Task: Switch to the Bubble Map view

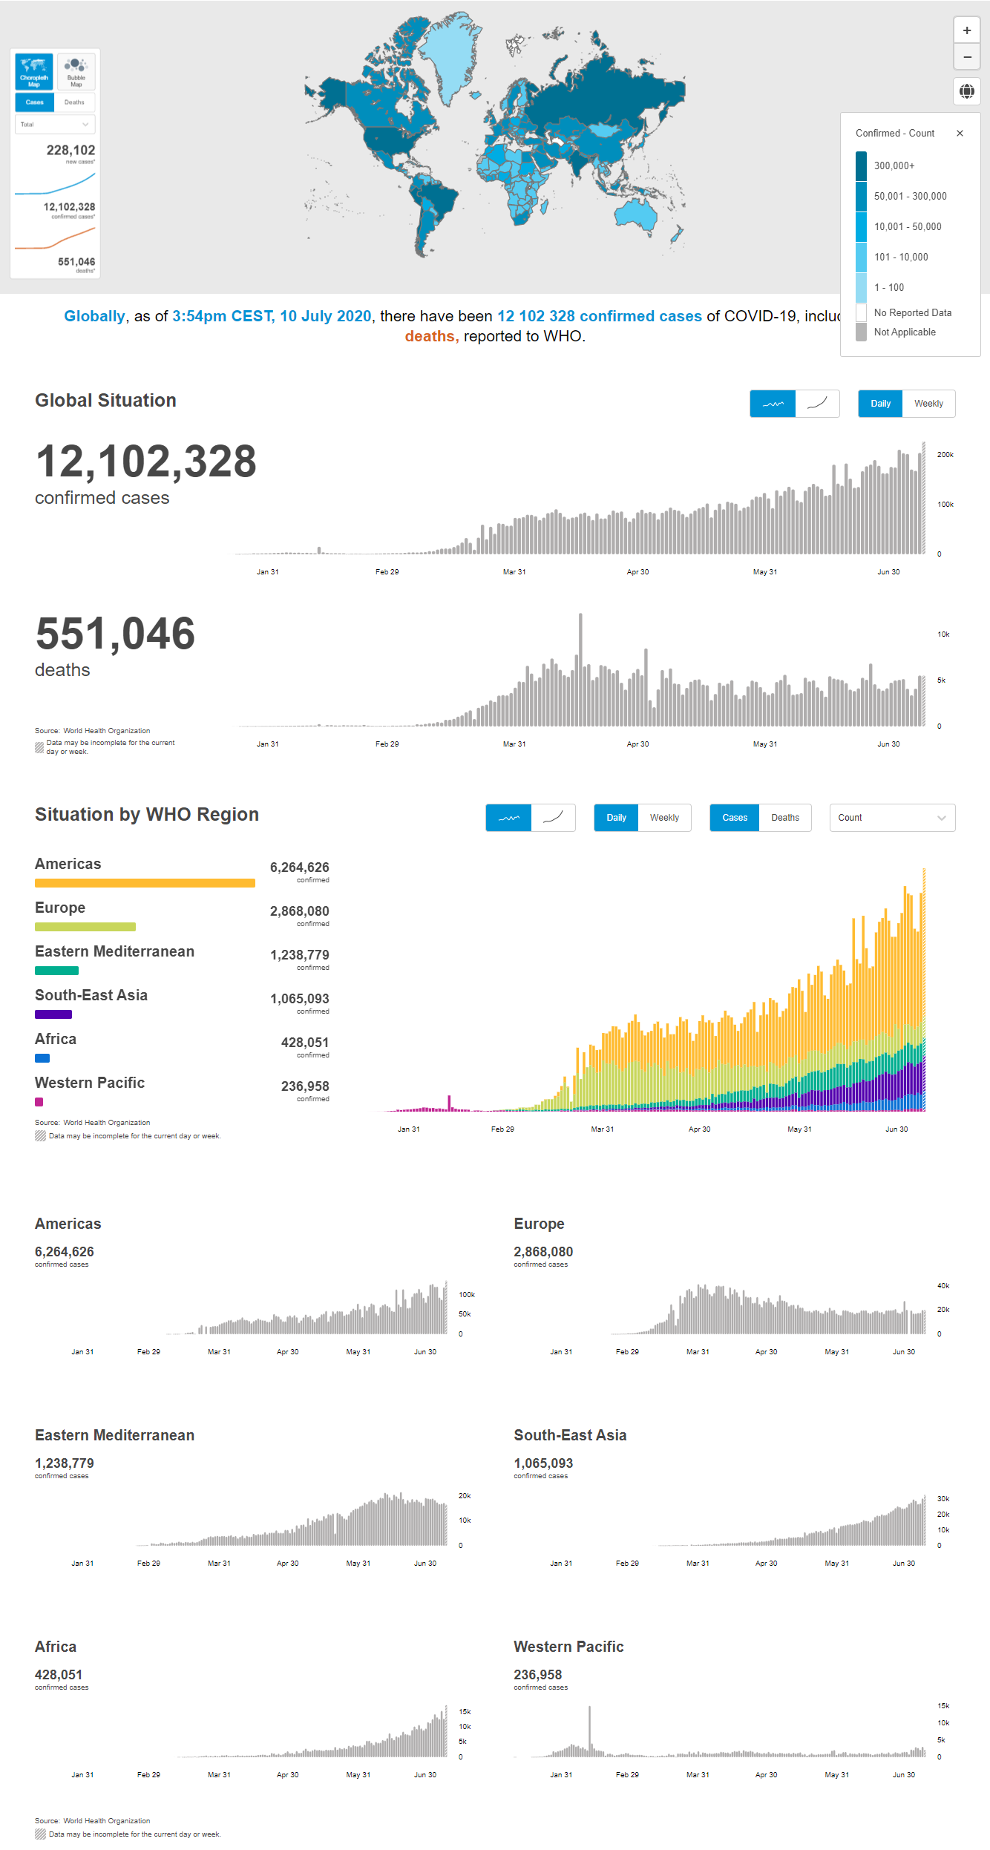Action: [76, 72]
